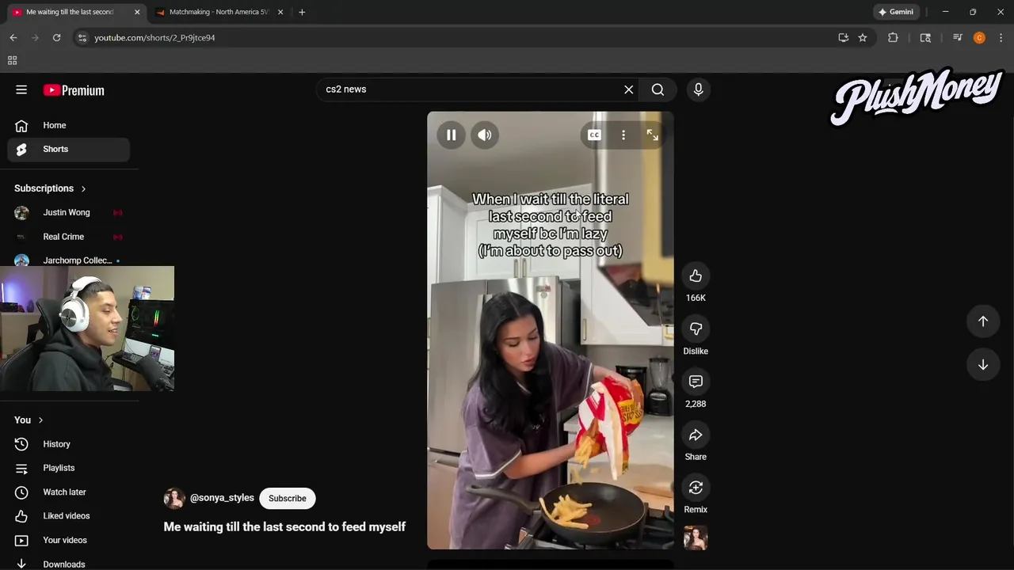Open the Chrome profile avatar
1014x570 pixels.
(979, 37)
